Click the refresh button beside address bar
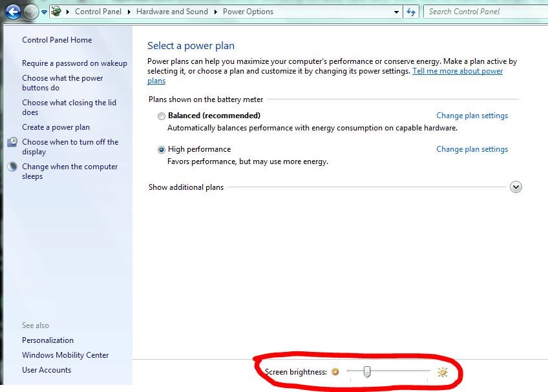This screenshot has width=548, height=392. coord(411,12)
